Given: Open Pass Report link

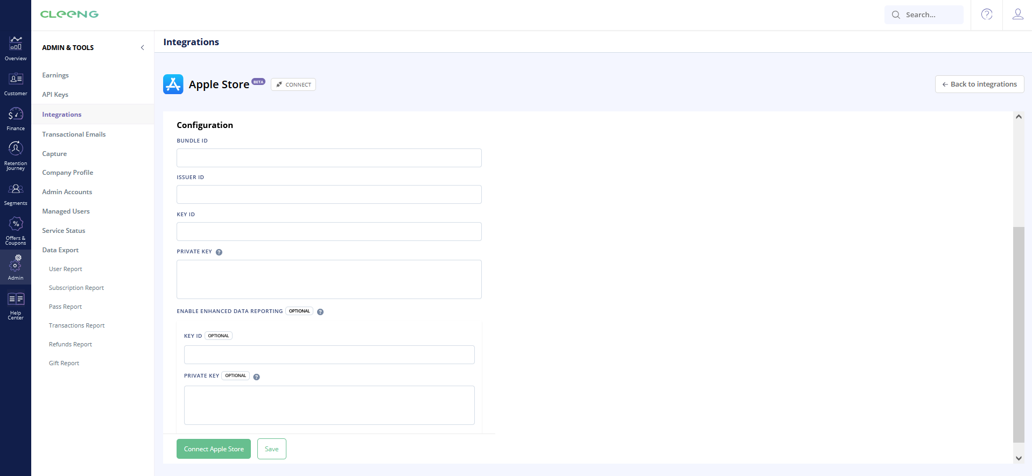Looking at the screenshot, I should 65,307.
